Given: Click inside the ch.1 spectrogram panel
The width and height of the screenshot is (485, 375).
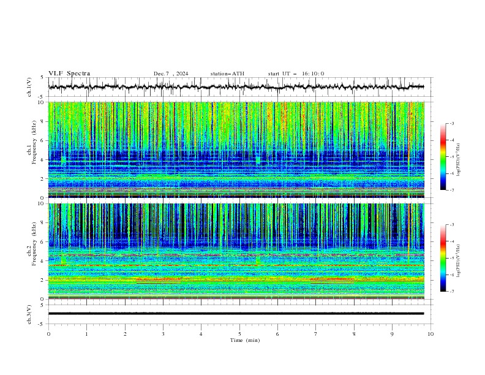Looking at the screenshot, I should coord(236,150).
